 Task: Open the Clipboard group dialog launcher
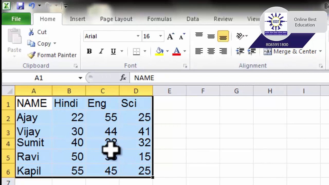coord(76,66)
